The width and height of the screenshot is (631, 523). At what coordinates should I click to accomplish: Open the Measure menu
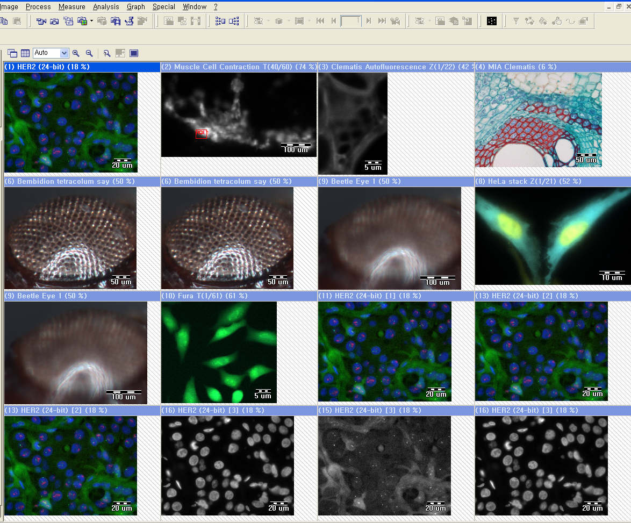pos(71,7)
